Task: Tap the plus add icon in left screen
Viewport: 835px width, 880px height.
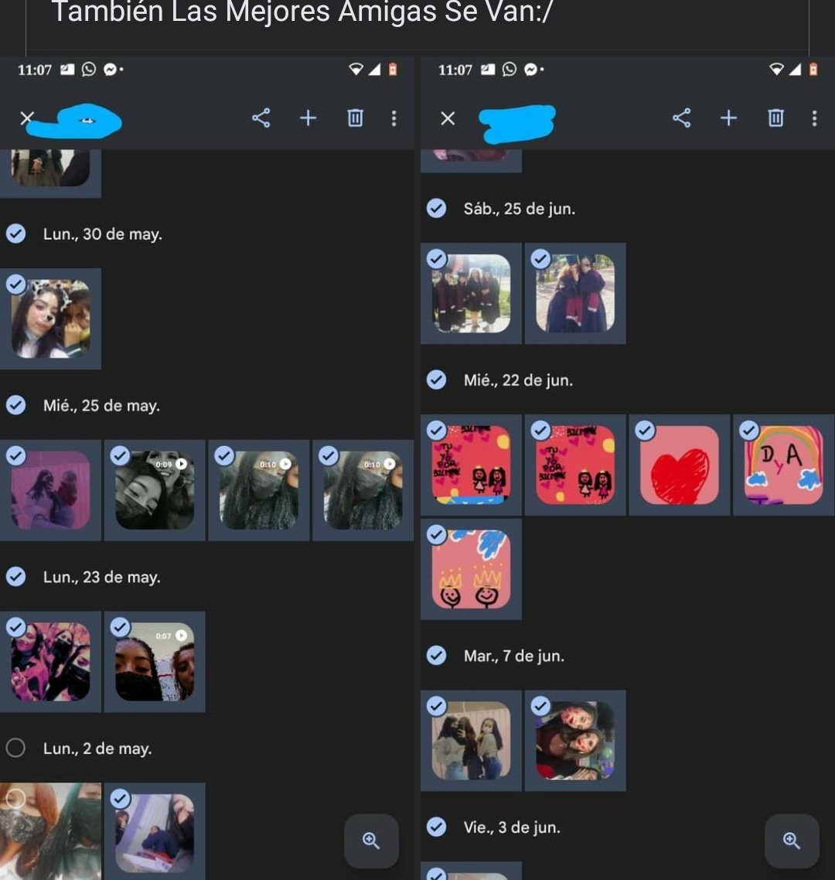Action: coord(308,118)
